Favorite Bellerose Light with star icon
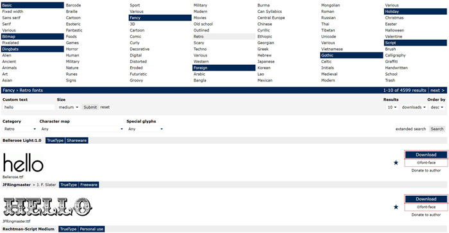The height and width of the screenshot is (233, 449). [x=396, y=163]
